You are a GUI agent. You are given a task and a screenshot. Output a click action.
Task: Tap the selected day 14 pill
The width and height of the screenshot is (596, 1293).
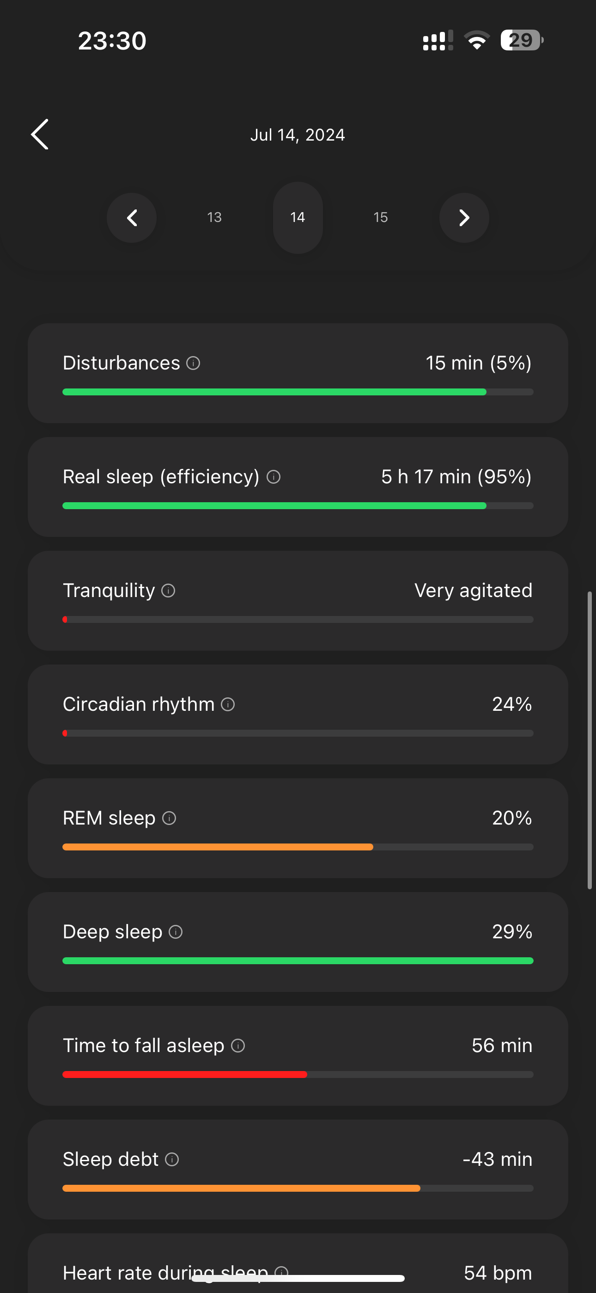(x=298, y=217)
